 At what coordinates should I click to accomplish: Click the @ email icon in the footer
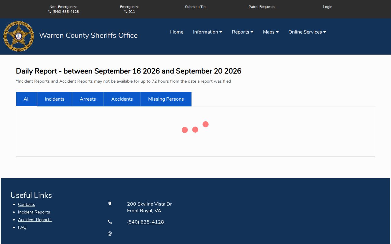(110, 234)
